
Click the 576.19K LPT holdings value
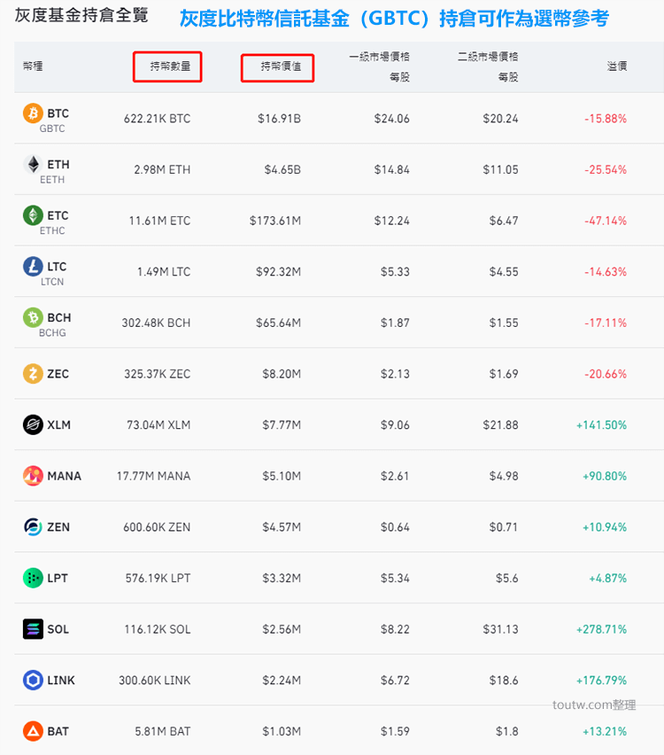coord(158,578)
